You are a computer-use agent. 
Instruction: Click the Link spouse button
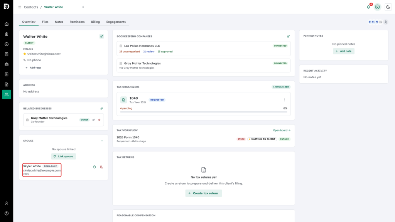coord(64,156)
